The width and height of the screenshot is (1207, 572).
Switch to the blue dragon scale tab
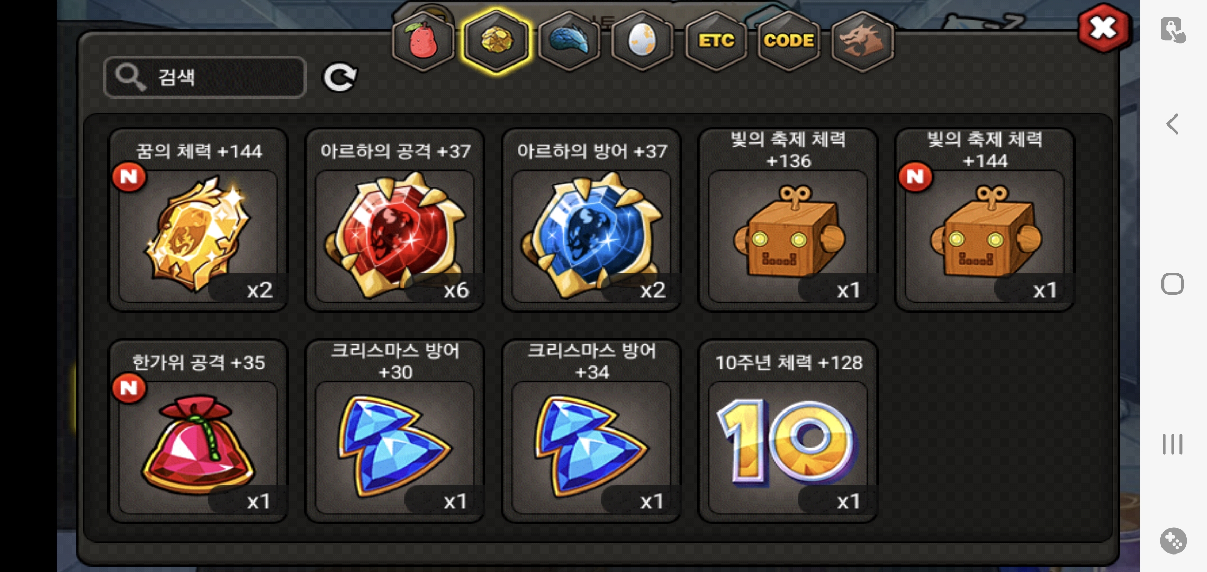(569, 41)
